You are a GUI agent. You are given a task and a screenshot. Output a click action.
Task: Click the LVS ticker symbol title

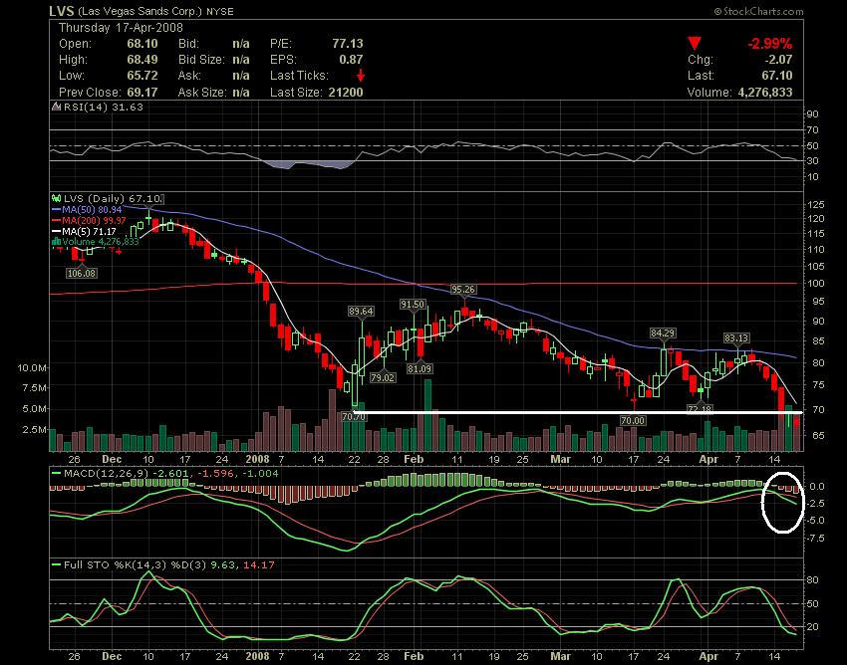coord(62,11)
